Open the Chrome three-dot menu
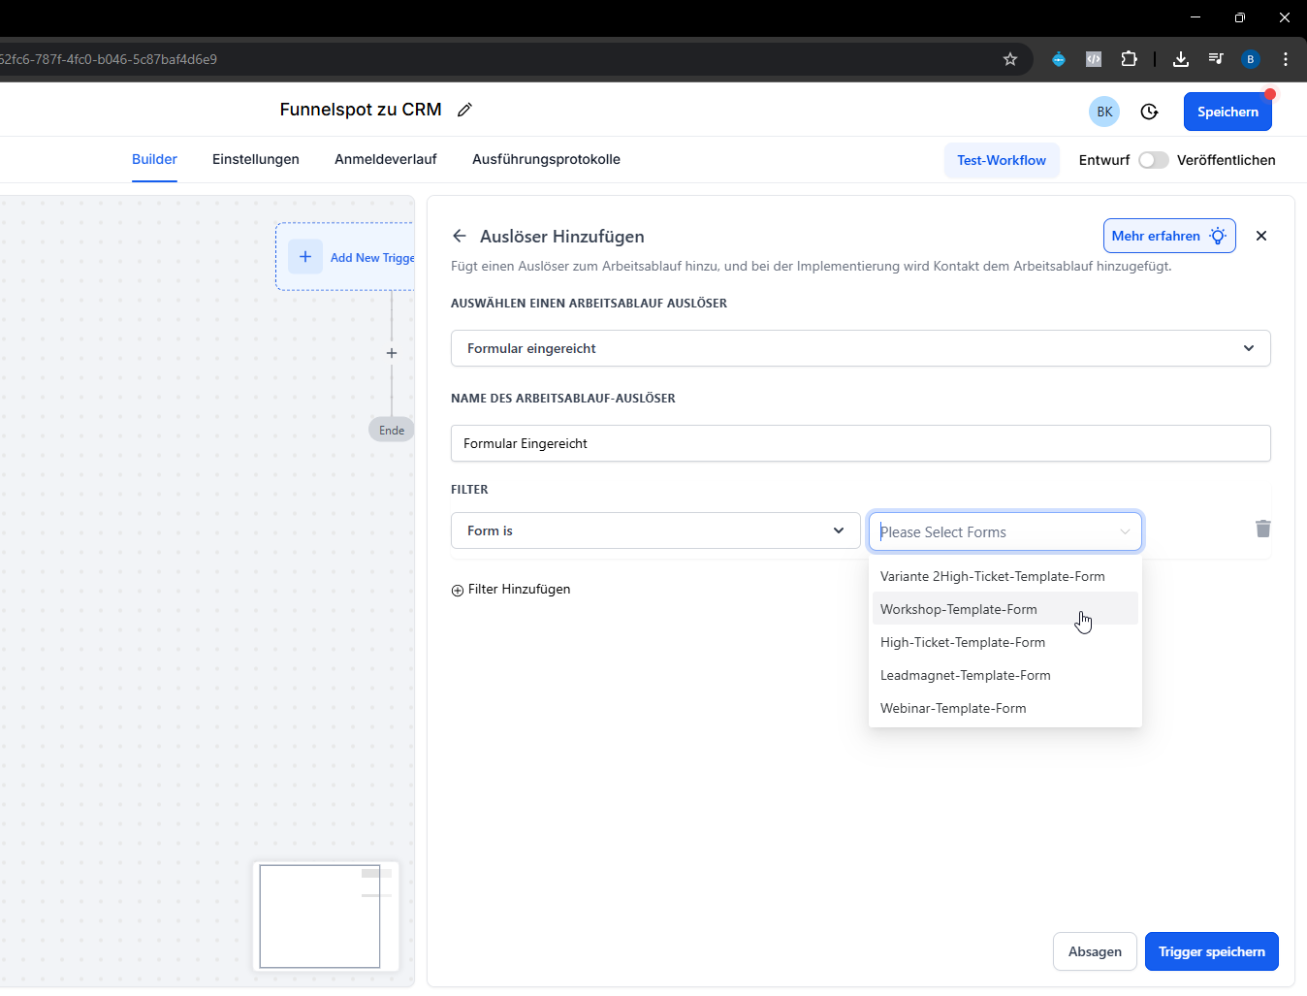1307x996 pixels. (x=1286, y=59)
